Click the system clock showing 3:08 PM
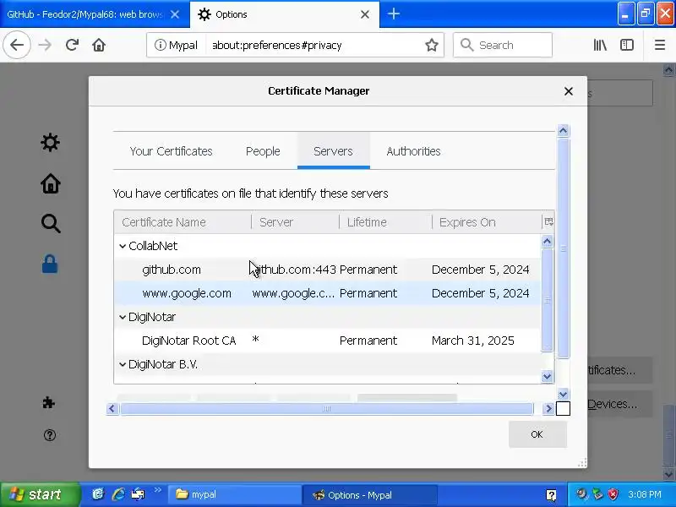This screenshot has width=676, height=507. 644,494
